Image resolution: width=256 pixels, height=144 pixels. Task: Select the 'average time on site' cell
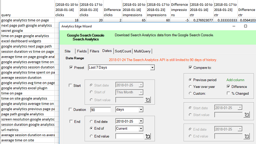[x=28, y=140]
